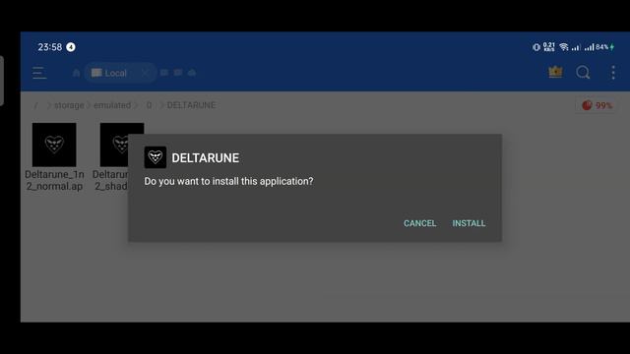630x354 pixels.
Task: Go to the home icon in the toolbar
Action: pos(77,73)
